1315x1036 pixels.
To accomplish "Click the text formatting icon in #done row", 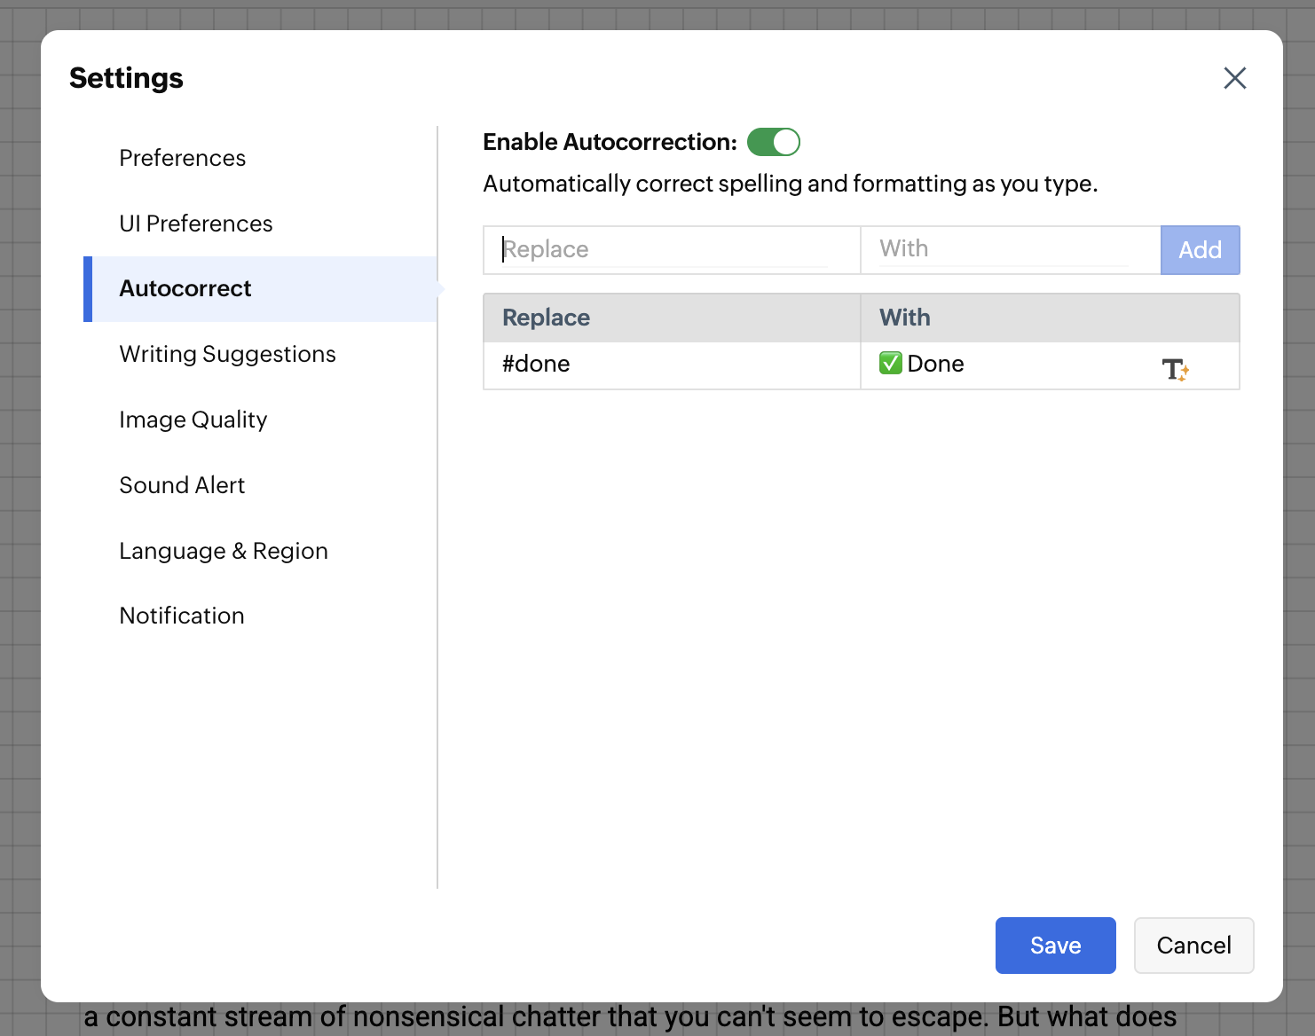I will (x=1175, y=369).
